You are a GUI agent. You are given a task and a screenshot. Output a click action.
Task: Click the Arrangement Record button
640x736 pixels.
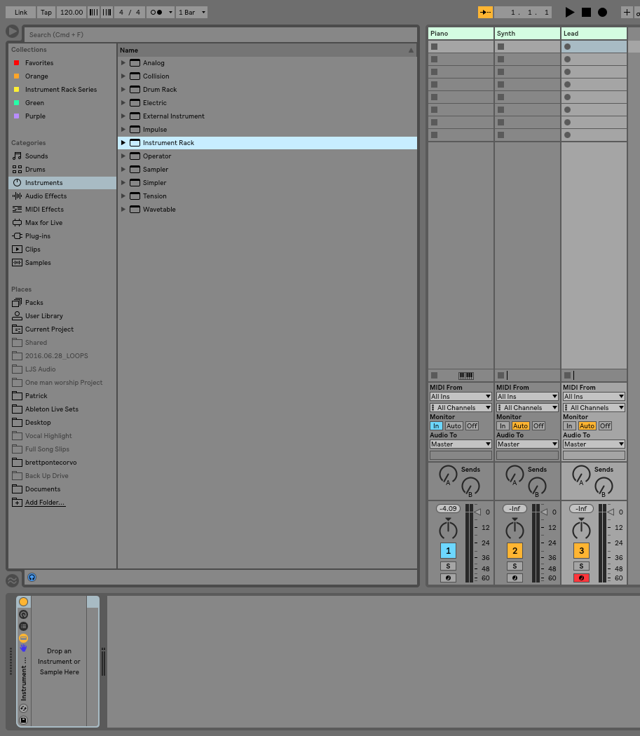pyautogui.click(x=602, y=12)
